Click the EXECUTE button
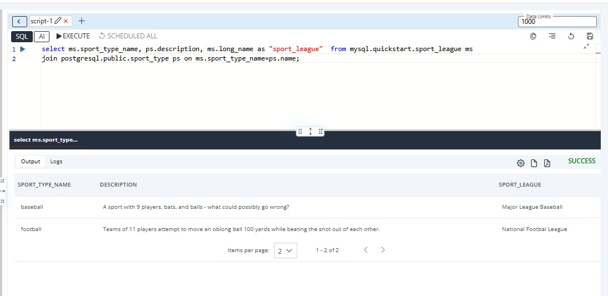608x296 pixels. [73, 36]
